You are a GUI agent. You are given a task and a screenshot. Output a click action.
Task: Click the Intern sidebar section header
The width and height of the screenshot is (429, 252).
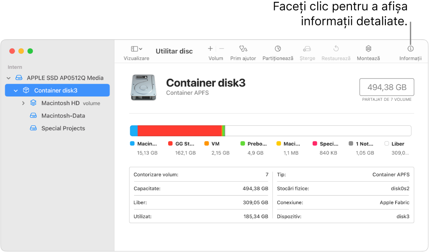point(15,67)
